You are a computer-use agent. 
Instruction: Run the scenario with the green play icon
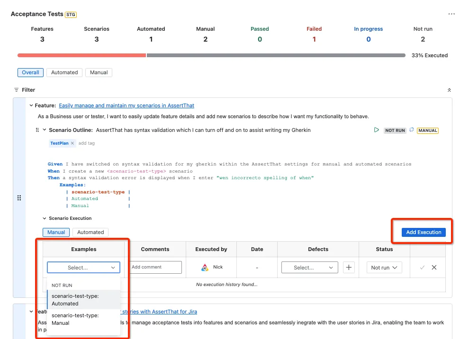(x=376, y=130)
